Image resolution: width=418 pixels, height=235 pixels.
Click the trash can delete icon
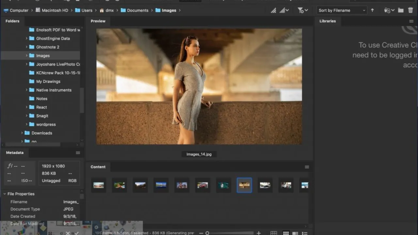tap(410, 10)
